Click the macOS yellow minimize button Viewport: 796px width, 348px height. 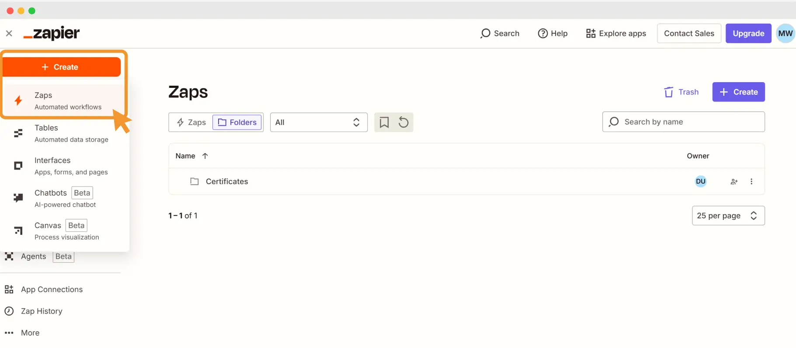tap(21, 11)
